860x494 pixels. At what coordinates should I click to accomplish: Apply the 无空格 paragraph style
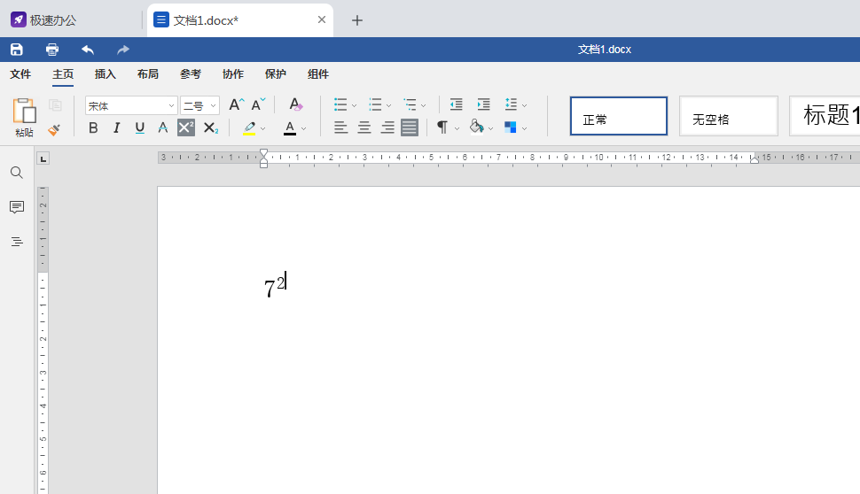point(729,116)
